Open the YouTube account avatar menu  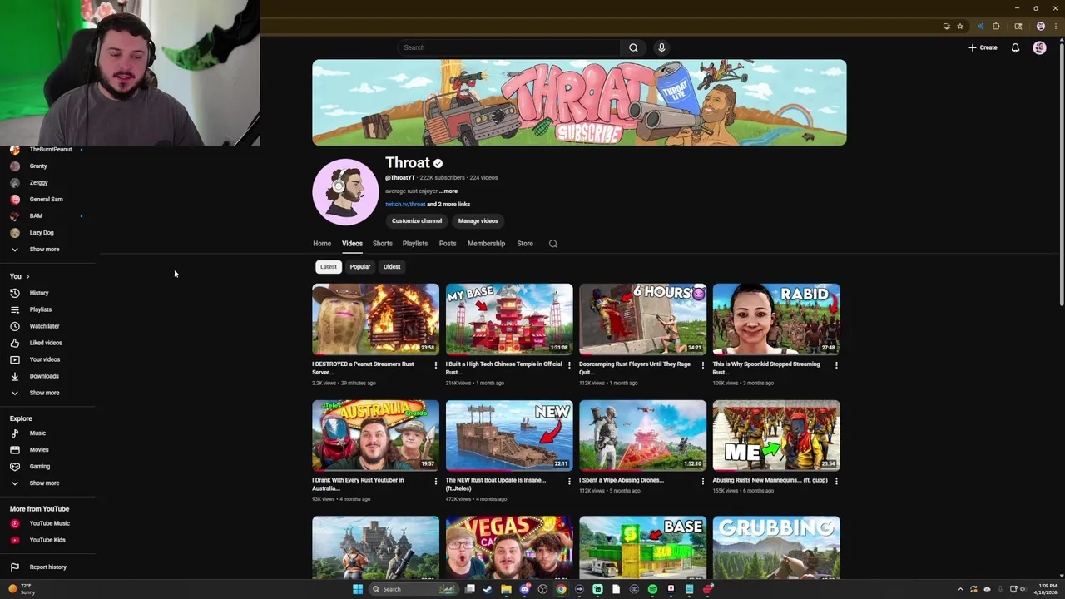click(x=1039, y=47)
